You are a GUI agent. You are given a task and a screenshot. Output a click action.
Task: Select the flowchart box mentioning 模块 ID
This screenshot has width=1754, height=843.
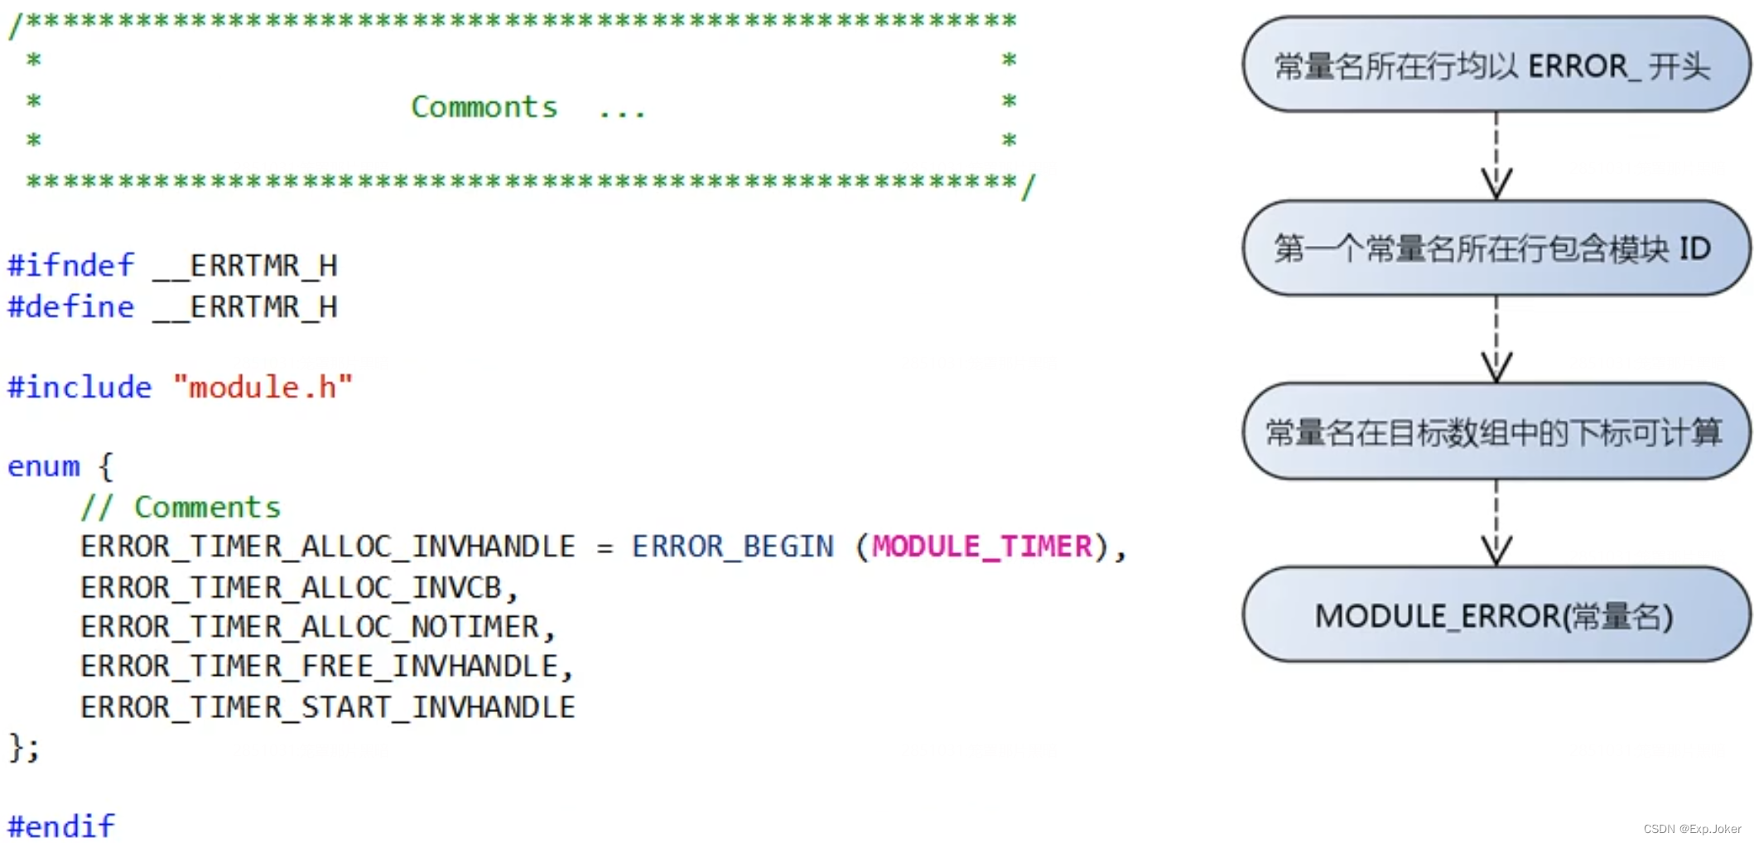tap(1495, 248)
